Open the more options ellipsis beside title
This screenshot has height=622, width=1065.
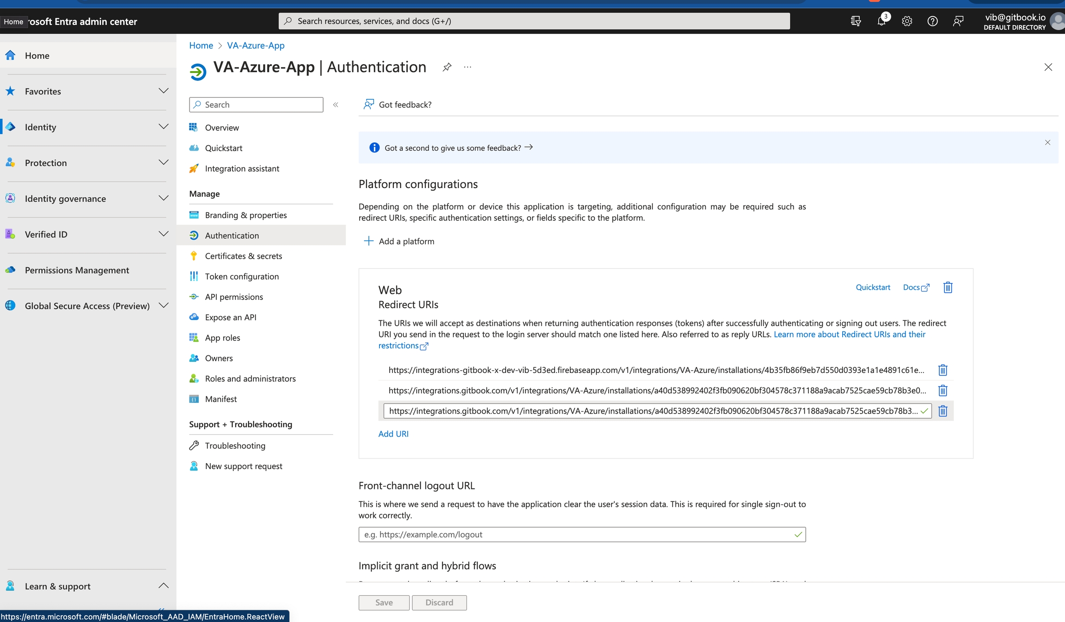pyautogui.click(x=468, y=67)
